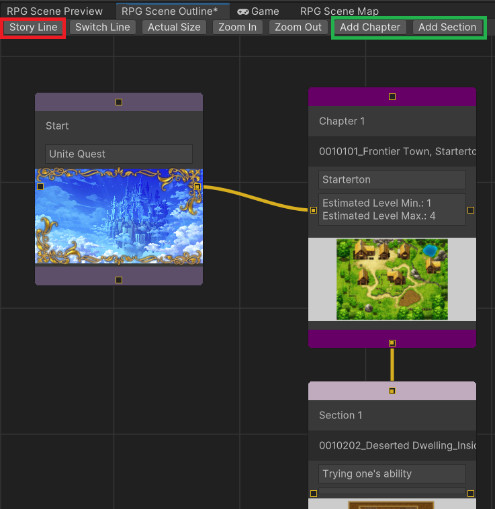Click Section 1 node's top connector port
Image resolution: width=495 pixels, height=509 pixels.
tap(392, 391)
